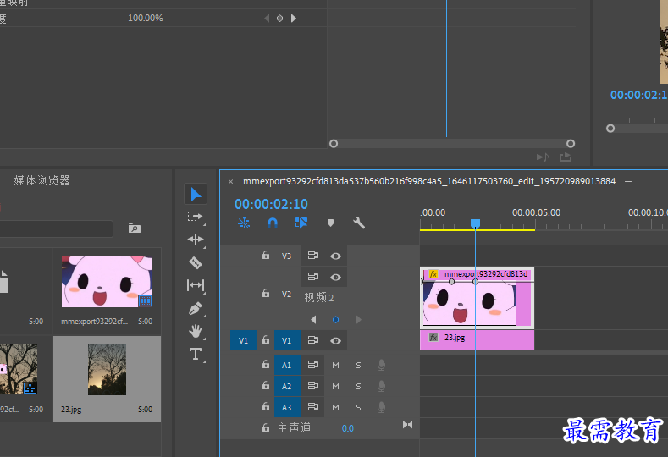Select the V3 track label
Viewport: 668px width, 457px height.
286,256
